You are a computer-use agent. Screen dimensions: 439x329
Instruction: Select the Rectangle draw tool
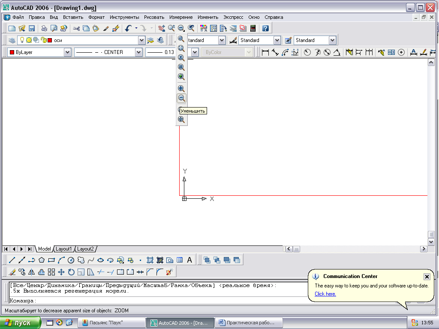pyautogui.click(x=51, y=260)
